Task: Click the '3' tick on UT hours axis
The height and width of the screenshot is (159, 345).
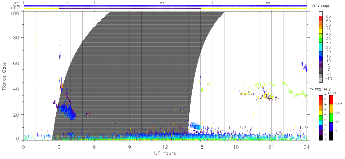Action: click(x=59, y=147)
